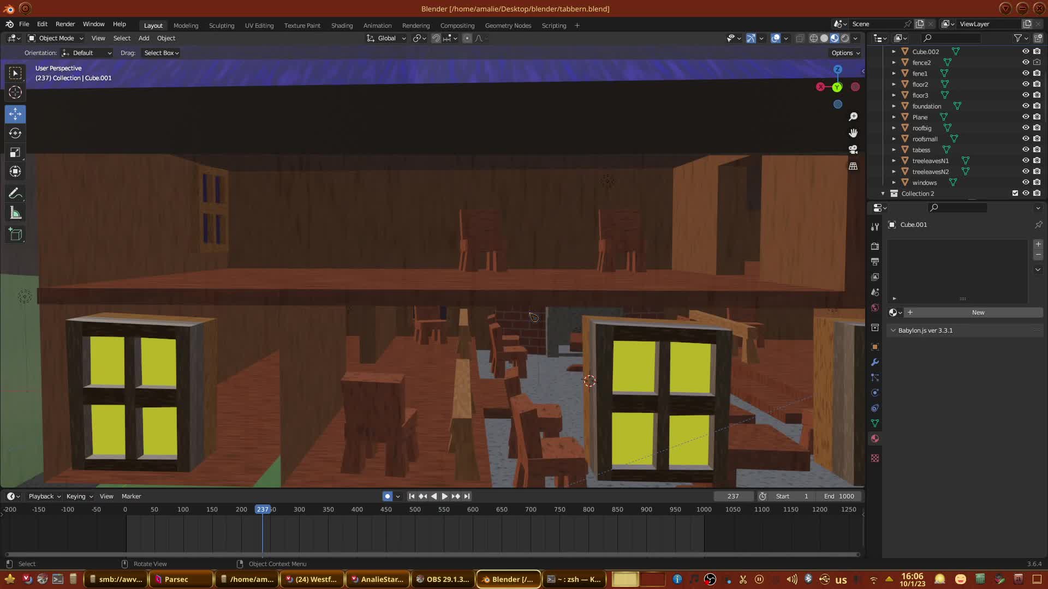Open Material properties tab icon
Image resolution: width=1048 pixels, height=589 pixels.
tap(875, 438)
